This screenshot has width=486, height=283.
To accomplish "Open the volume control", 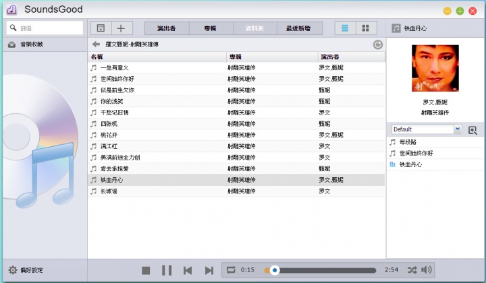I will coord(427,270).
